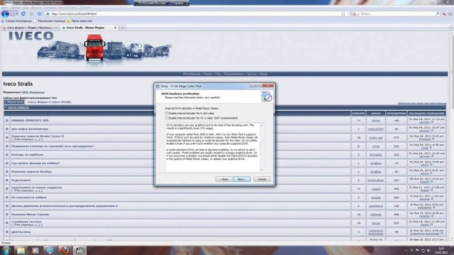Open 'про муфту вентилятора' topic
Image resolution: width=454 pixels, height=255 pixels.
[x=30, y=129]
